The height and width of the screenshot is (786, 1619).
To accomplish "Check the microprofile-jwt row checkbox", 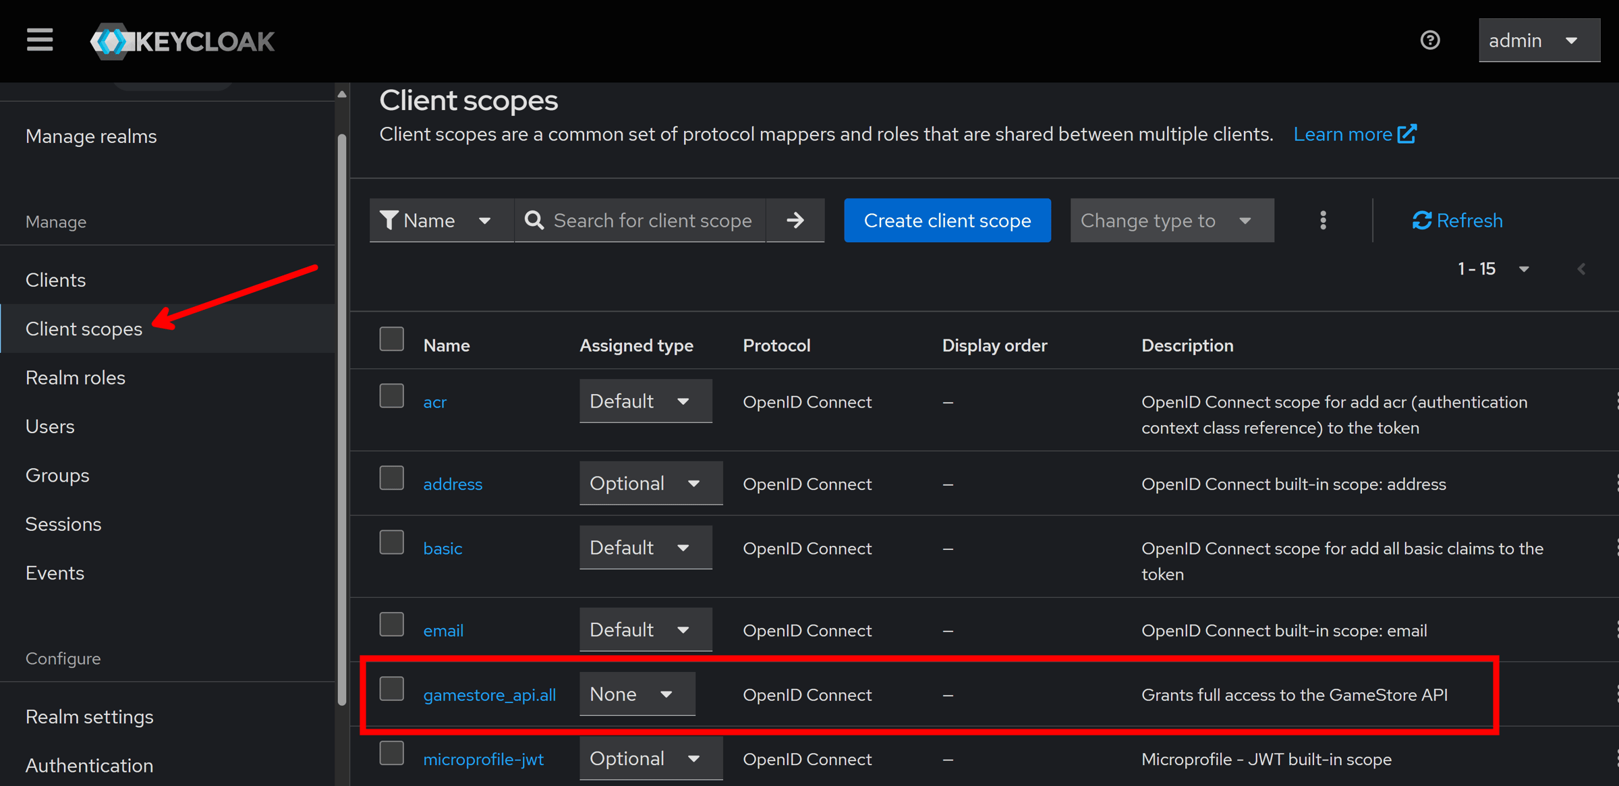I will [x=391, y=753].
